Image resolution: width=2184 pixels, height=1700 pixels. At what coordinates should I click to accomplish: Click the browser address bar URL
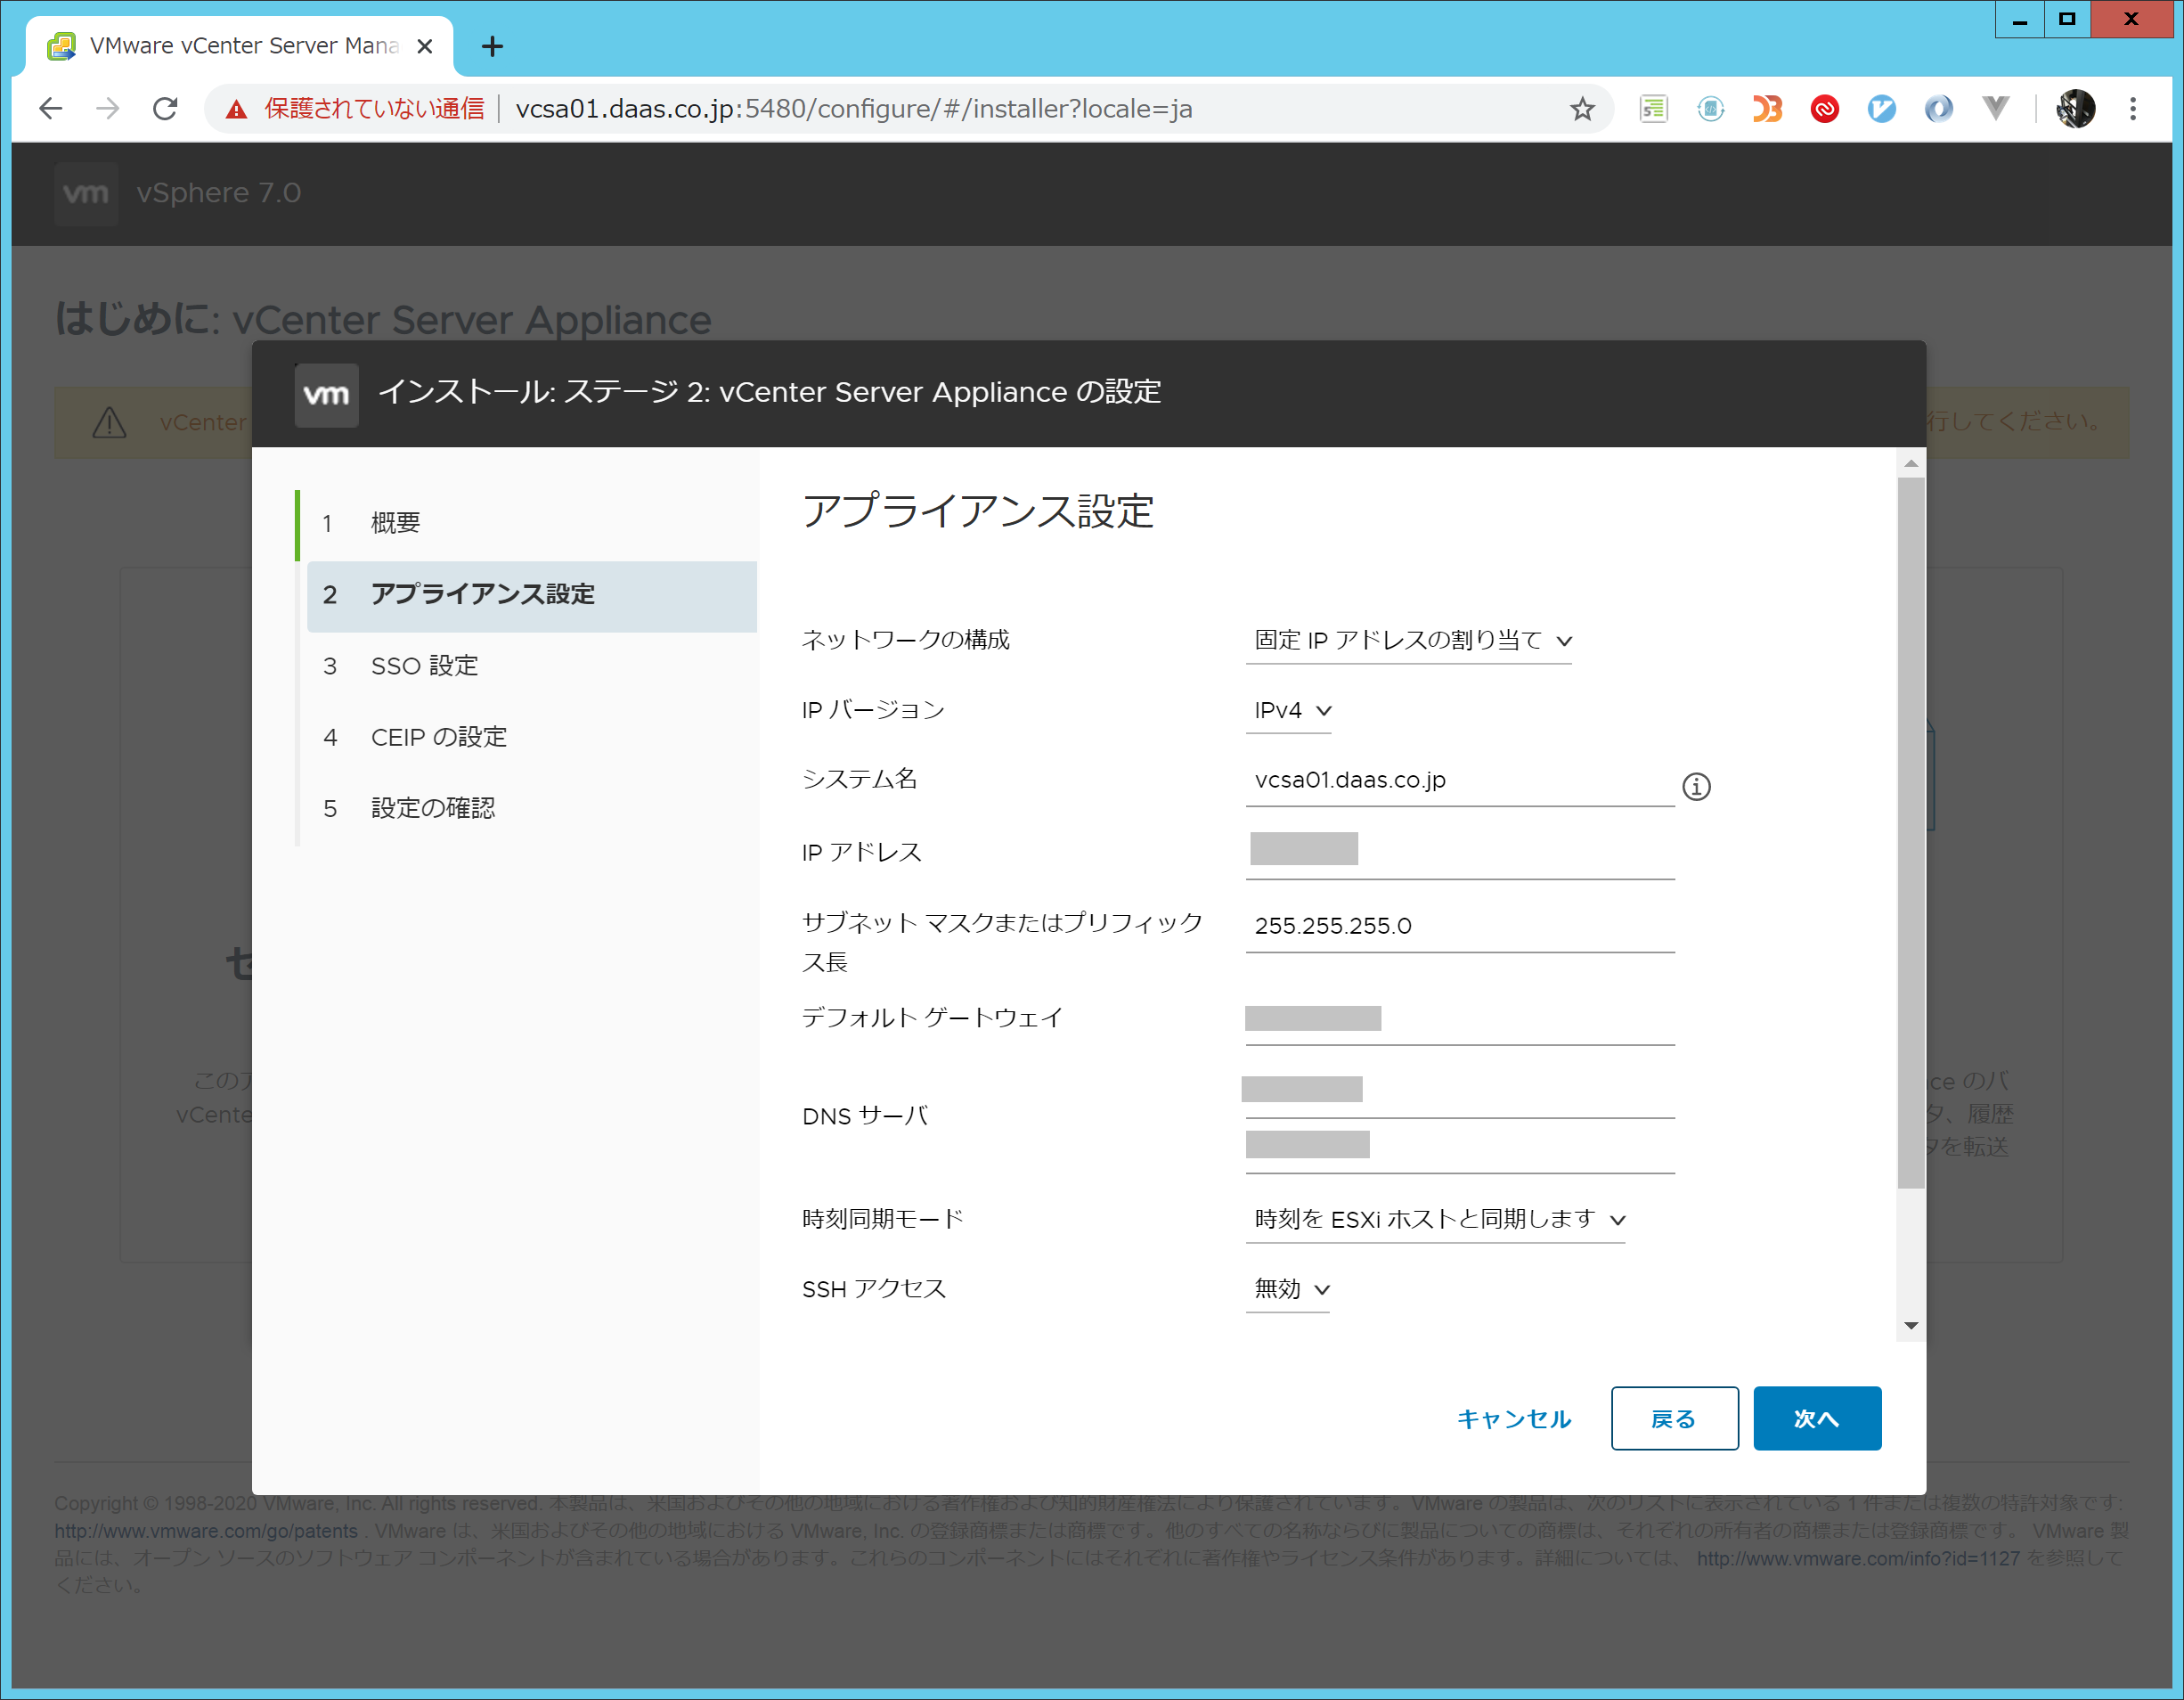(854, 108)
